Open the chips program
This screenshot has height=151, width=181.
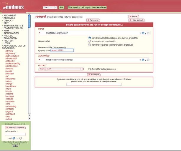coord(8,89)
